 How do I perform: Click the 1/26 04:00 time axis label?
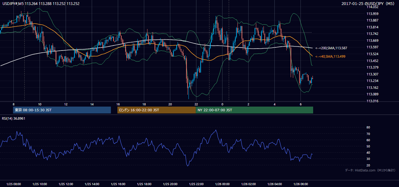pos(274,184)
